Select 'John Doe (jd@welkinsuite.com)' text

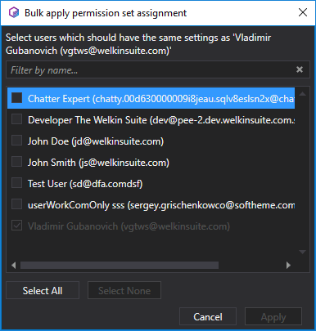pyautogui.click(x=96, y=141)
